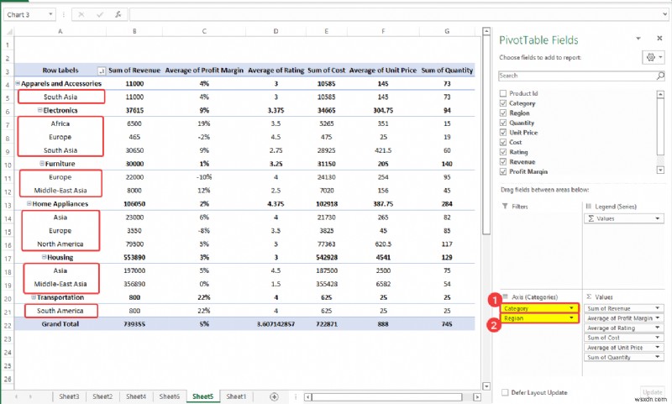
Task: Click the horizontal scroll right arrow
Action: pyautogui.click(x=476, y=397)
